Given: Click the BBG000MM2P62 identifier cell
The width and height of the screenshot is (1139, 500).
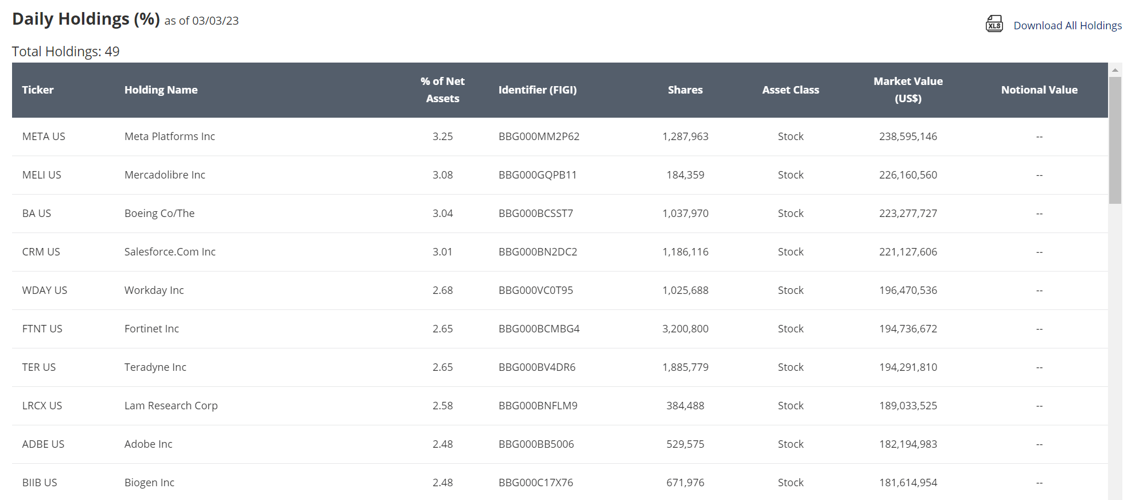Looking at the screenshot, I should 539,137.
